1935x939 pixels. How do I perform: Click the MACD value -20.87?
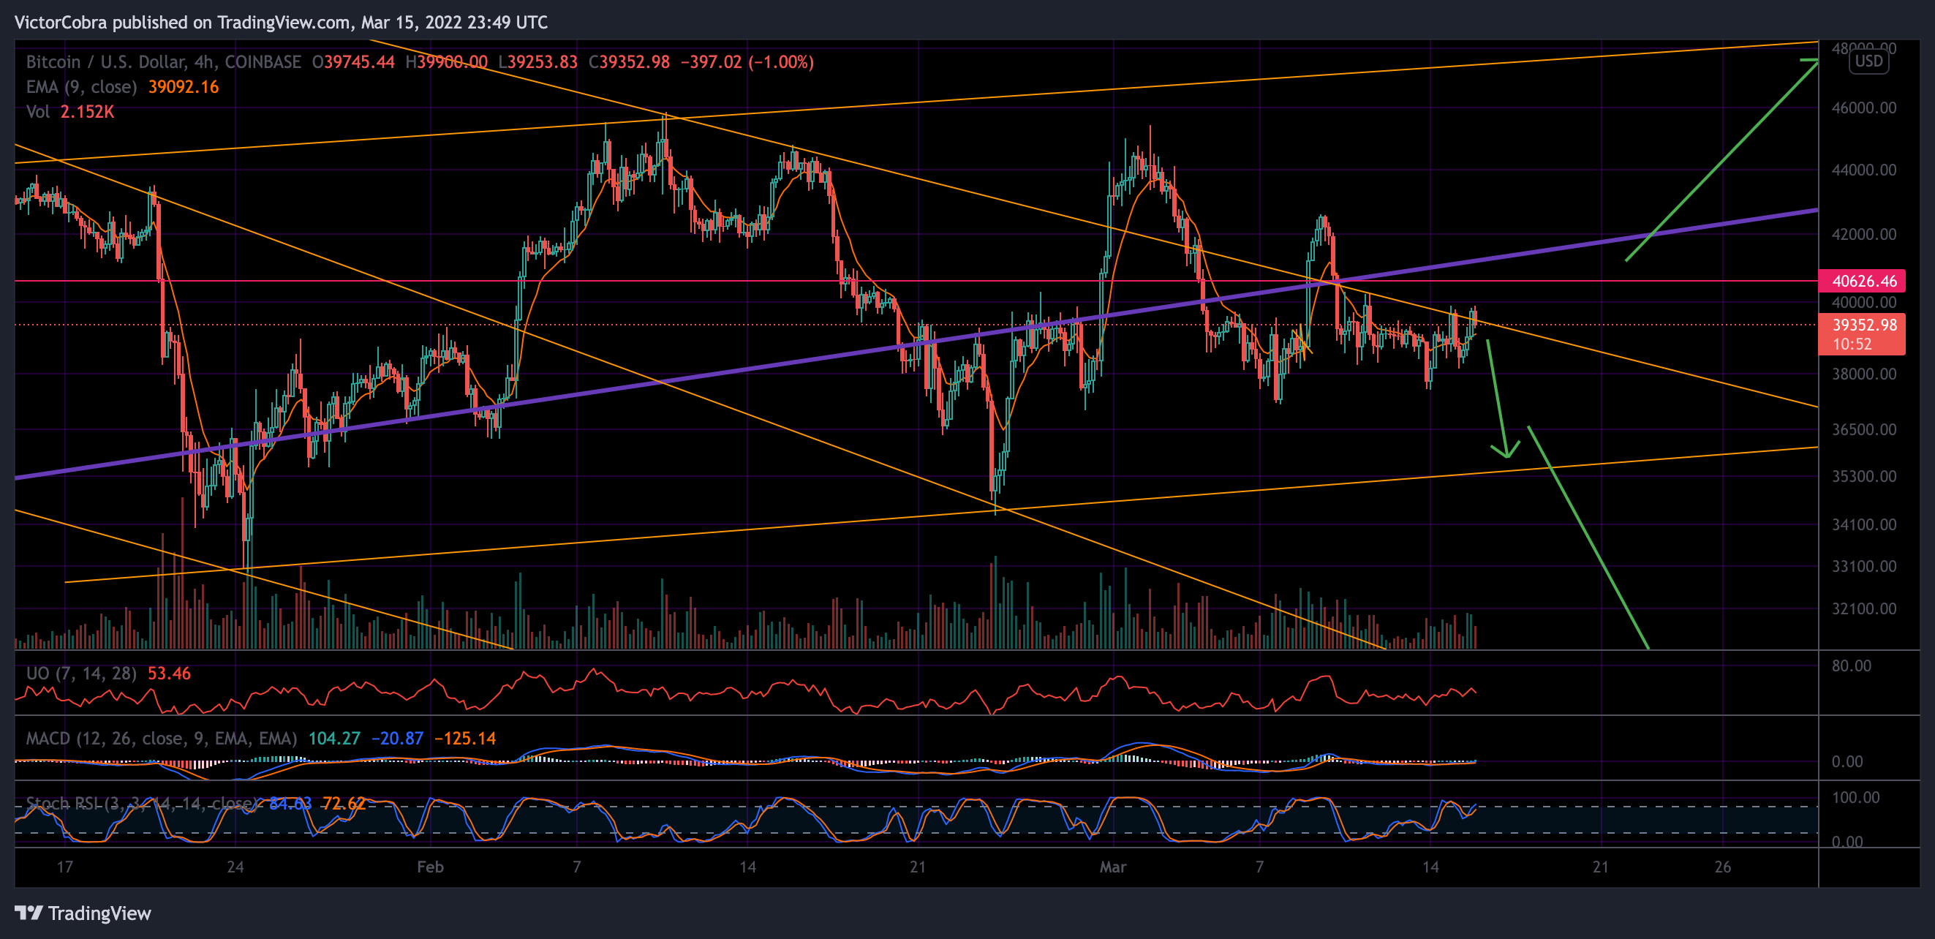click(x=397, y=739)
